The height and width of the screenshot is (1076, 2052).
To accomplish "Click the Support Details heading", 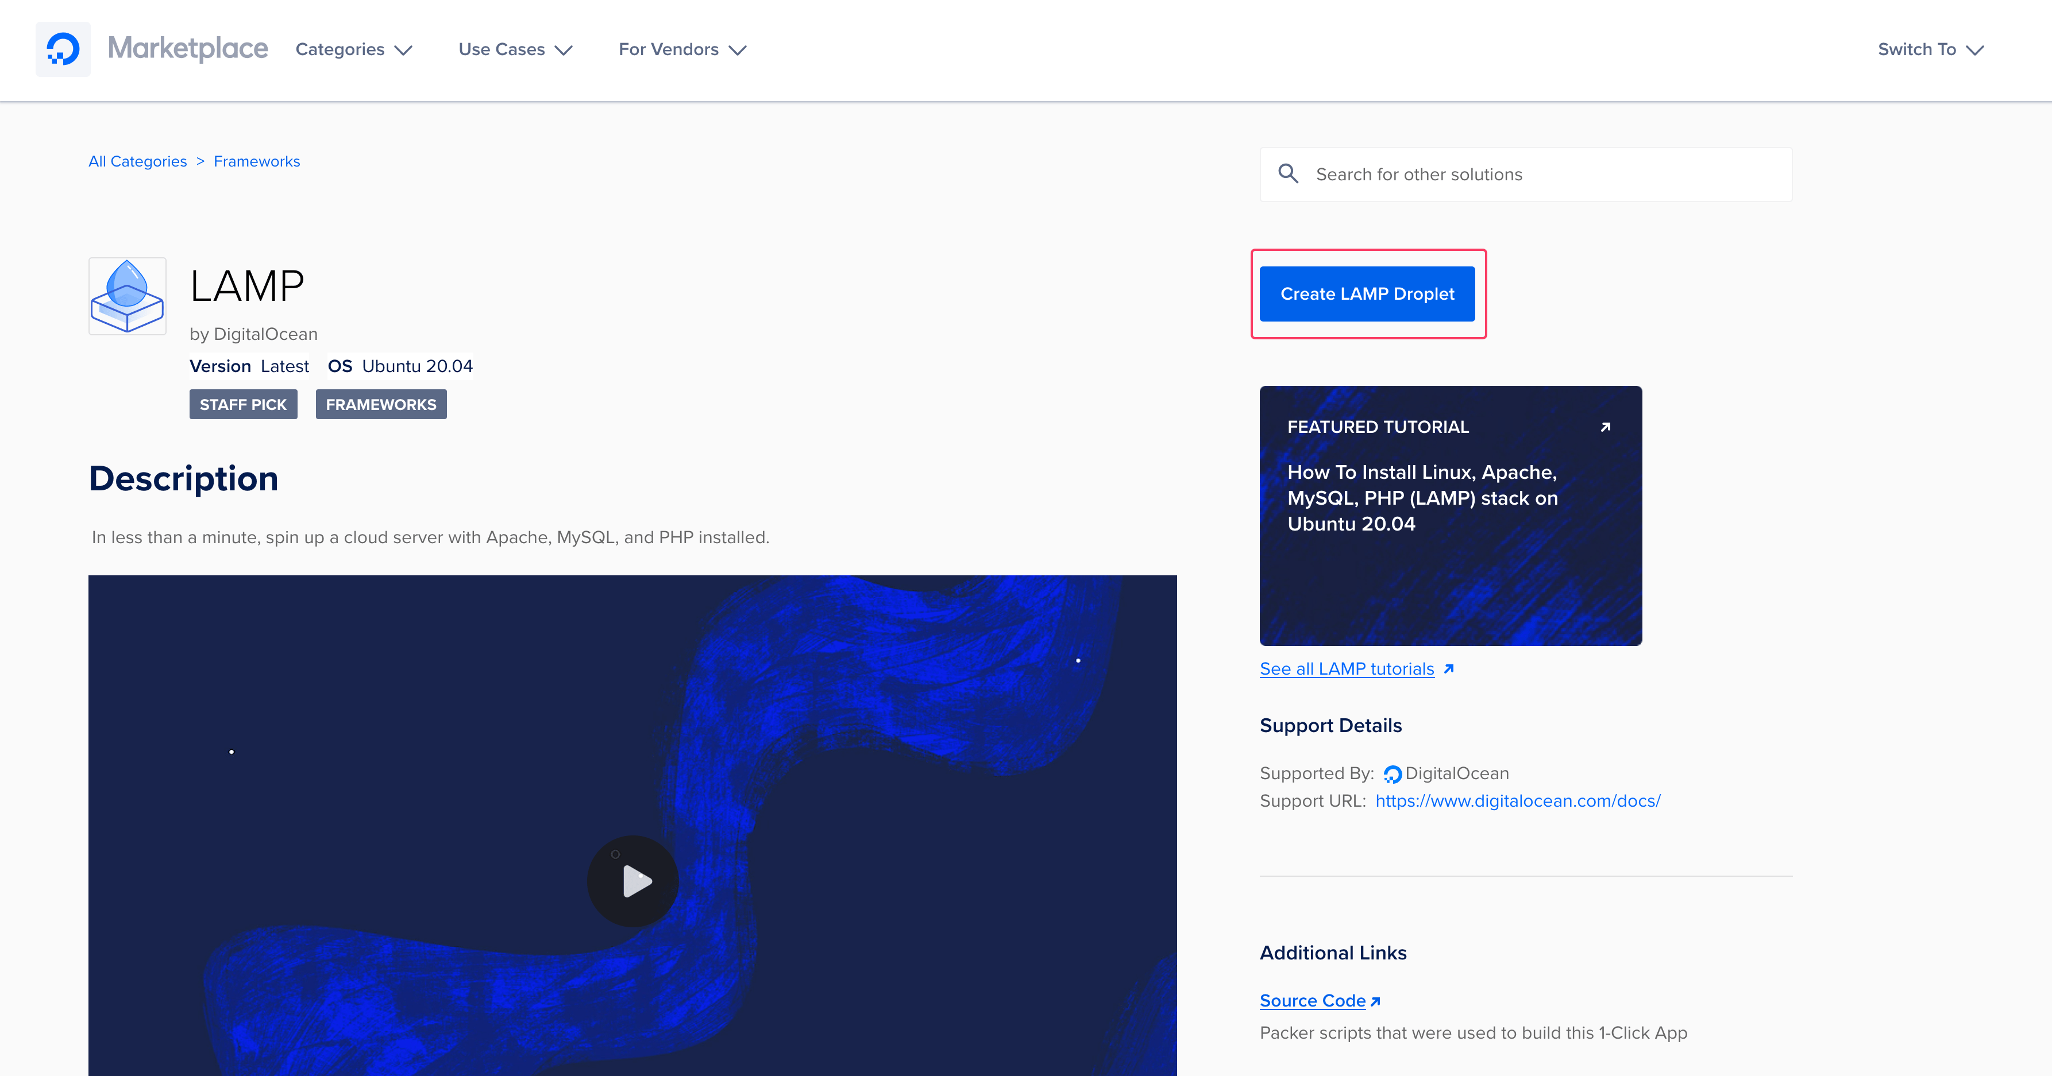I will [x=1330, y=726].
